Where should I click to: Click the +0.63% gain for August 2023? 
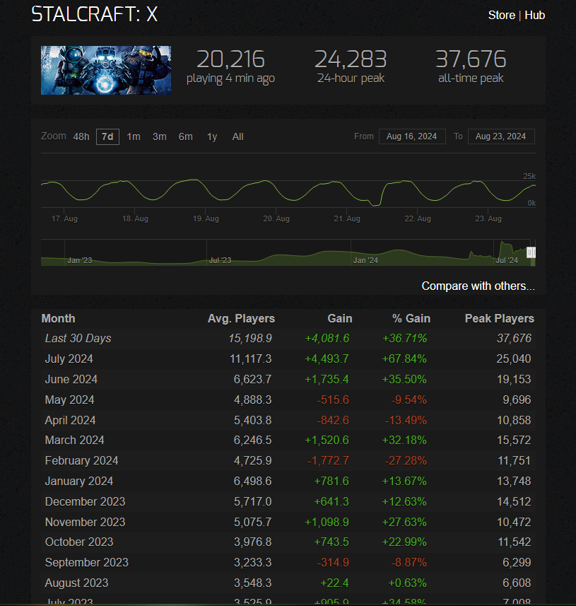click(407, 583)
